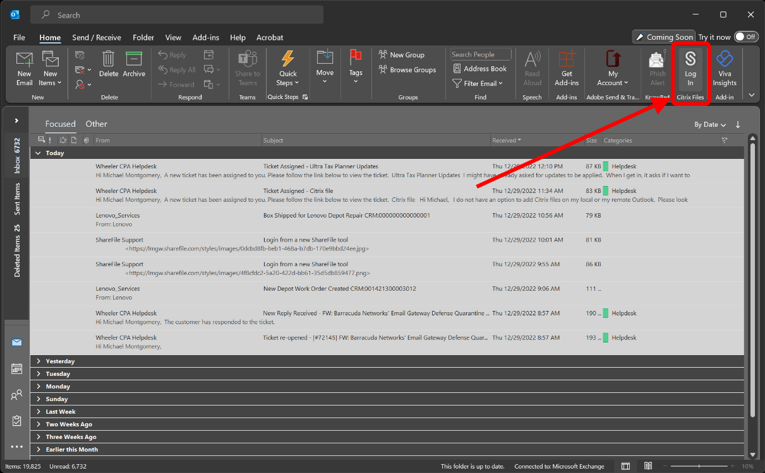Open the Calendar view icon

pos(16,369)
